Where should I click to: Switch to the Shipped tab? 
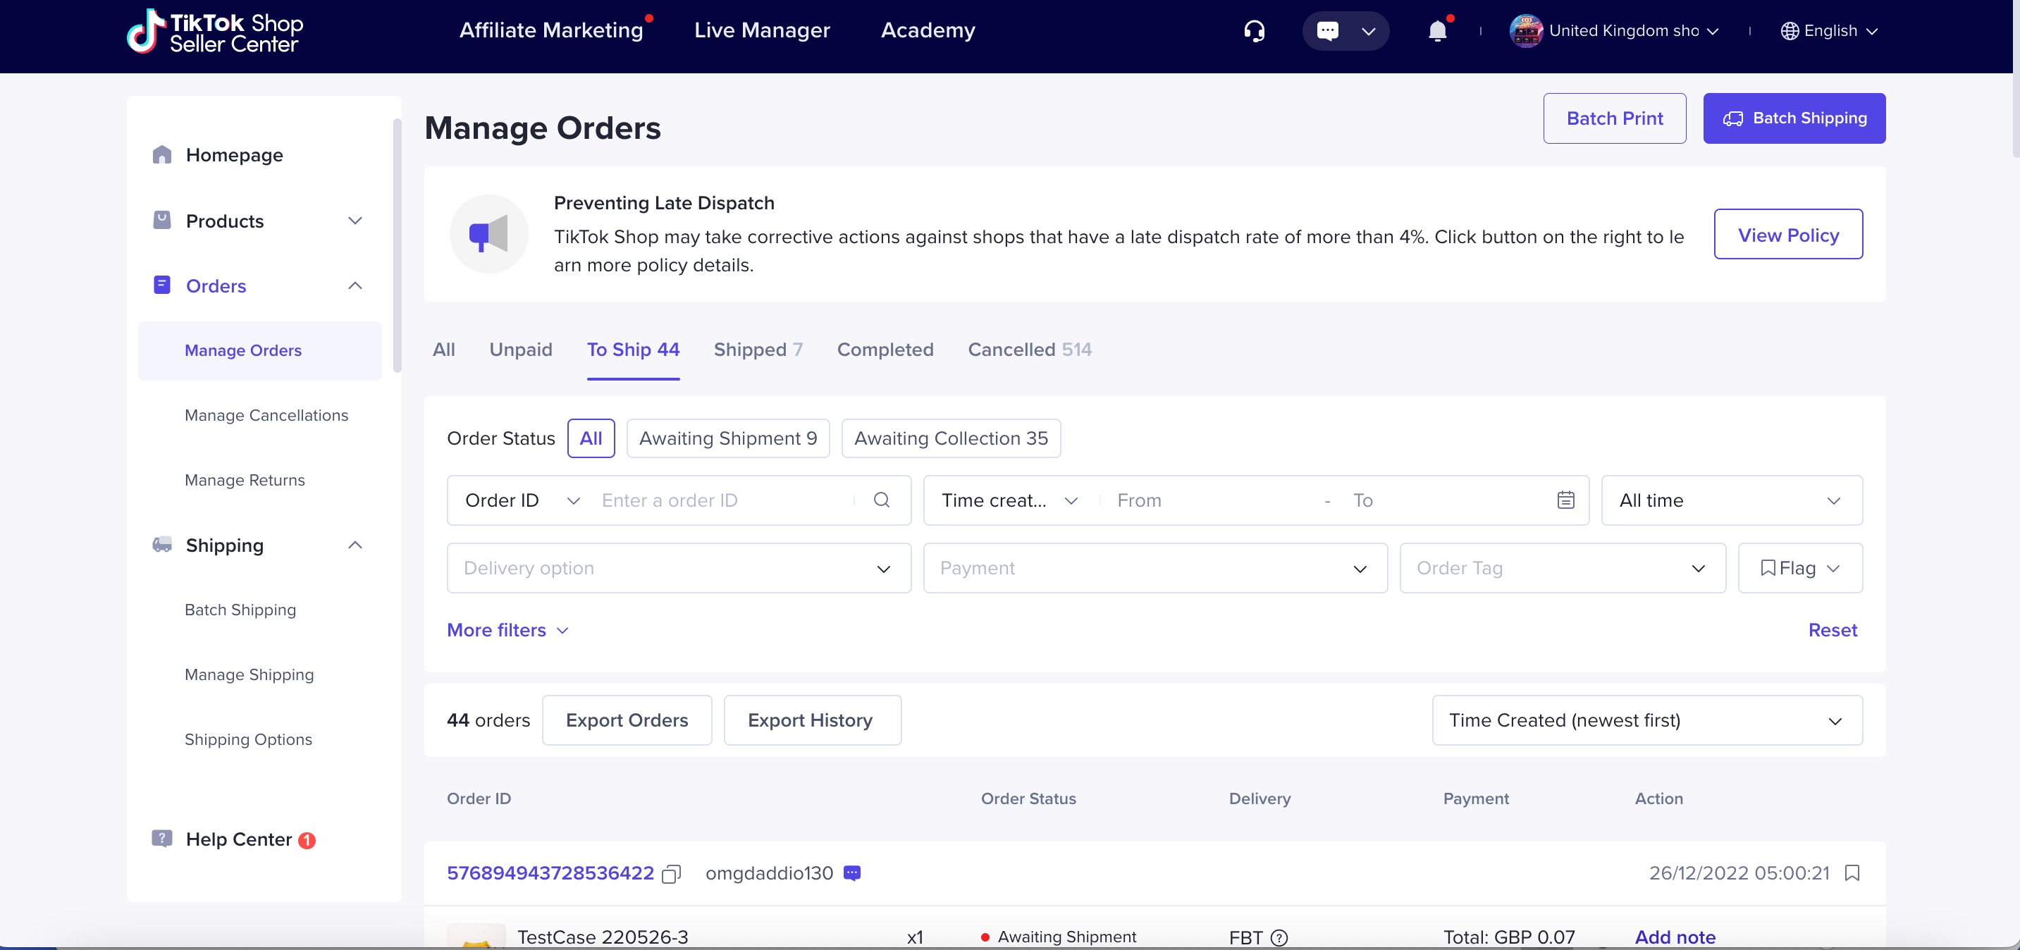[757, 350]
